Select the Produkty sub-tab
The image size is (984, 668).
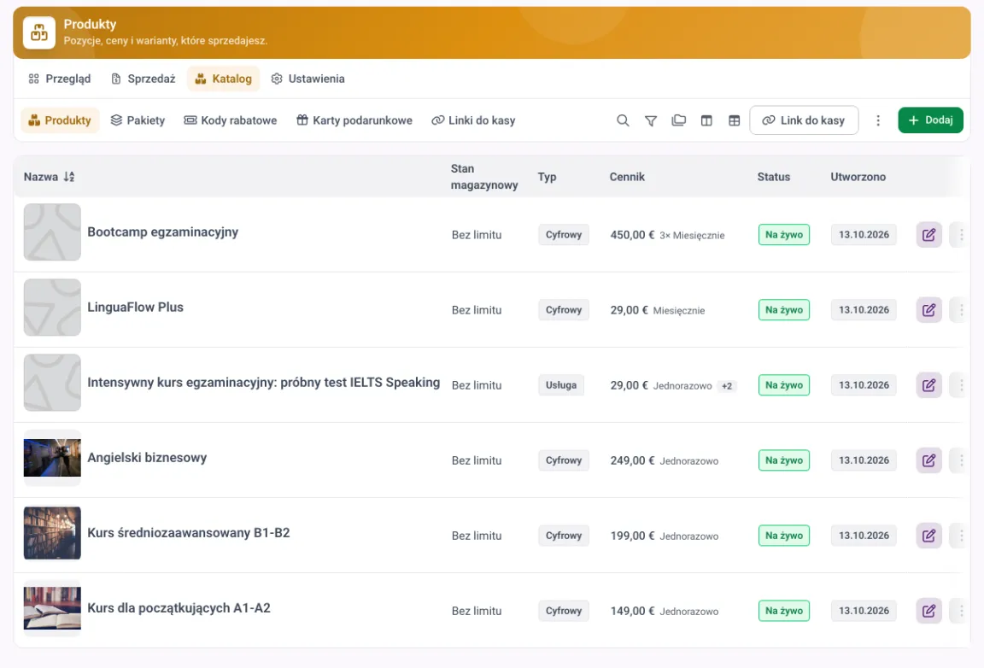[61, 120]
